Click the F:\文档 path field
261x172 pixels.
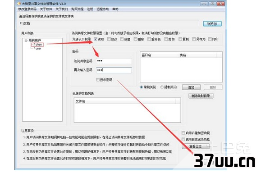point(109,23)
